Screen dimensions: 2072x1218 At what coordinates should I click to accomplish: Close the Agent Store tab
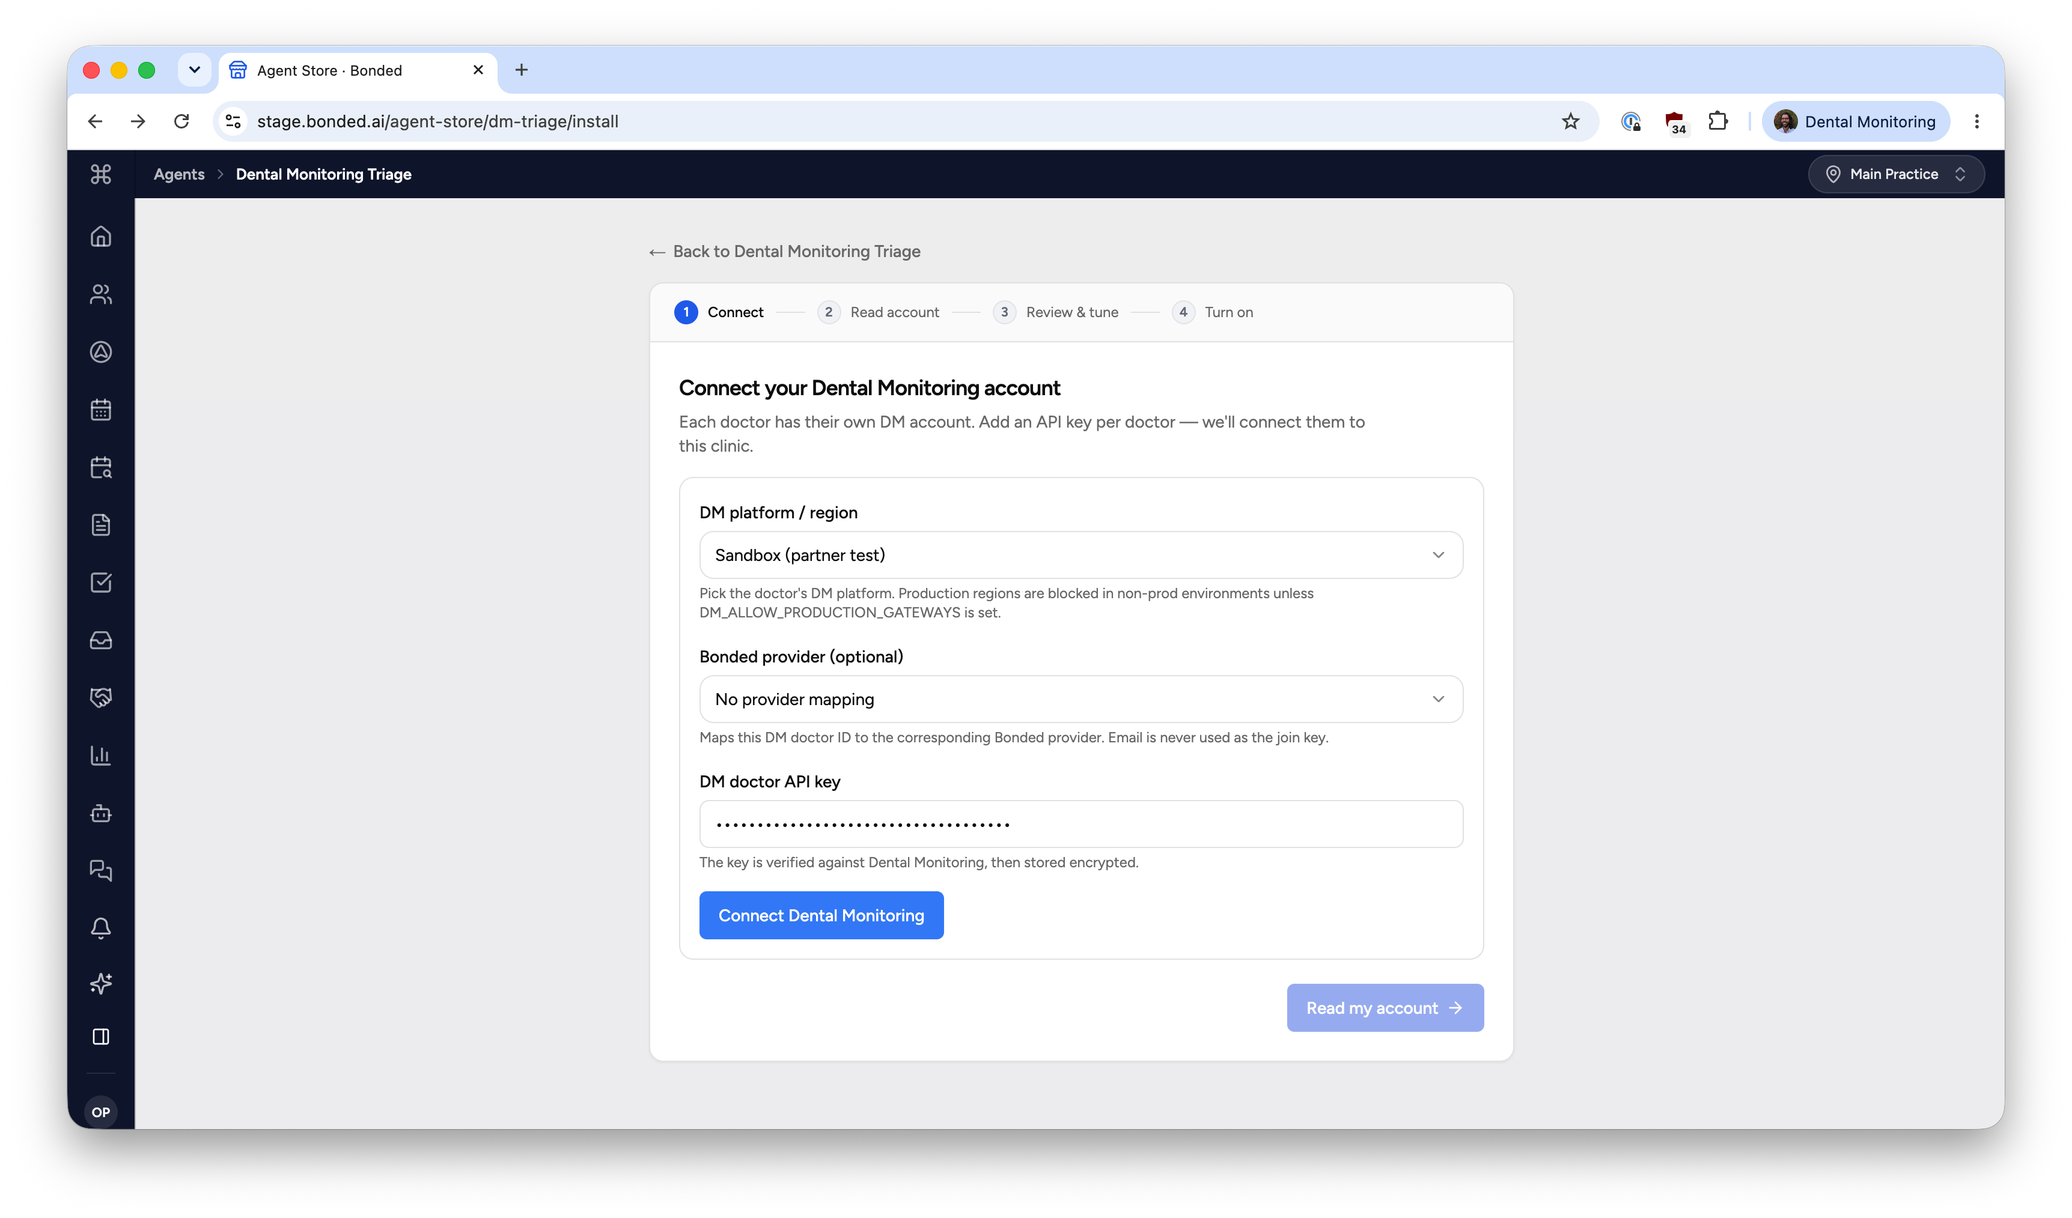pos(478,70)
